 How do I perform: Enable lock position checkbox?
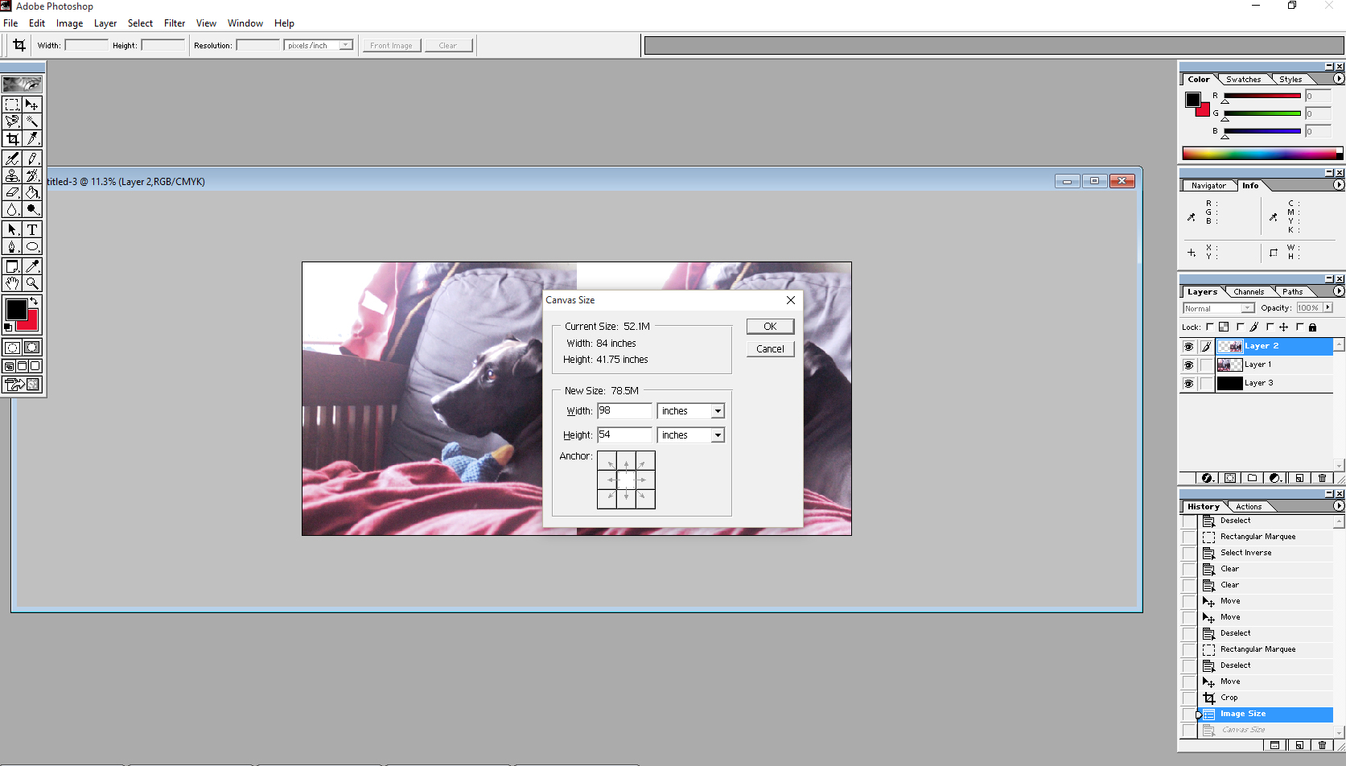coord(1270,327)
